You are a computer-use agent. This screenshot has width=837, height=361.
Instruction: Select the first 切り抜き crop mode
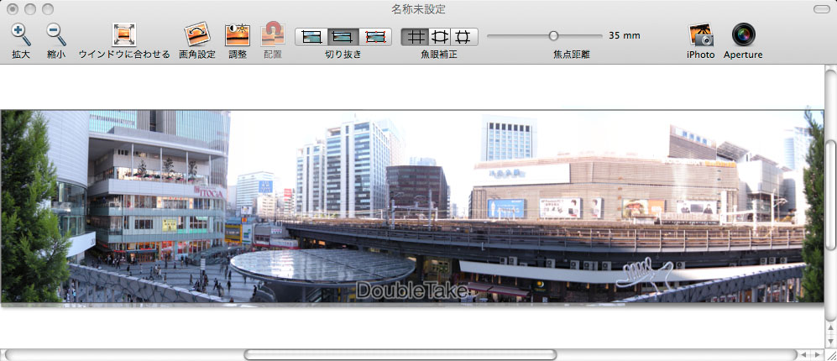coord(311,36)
